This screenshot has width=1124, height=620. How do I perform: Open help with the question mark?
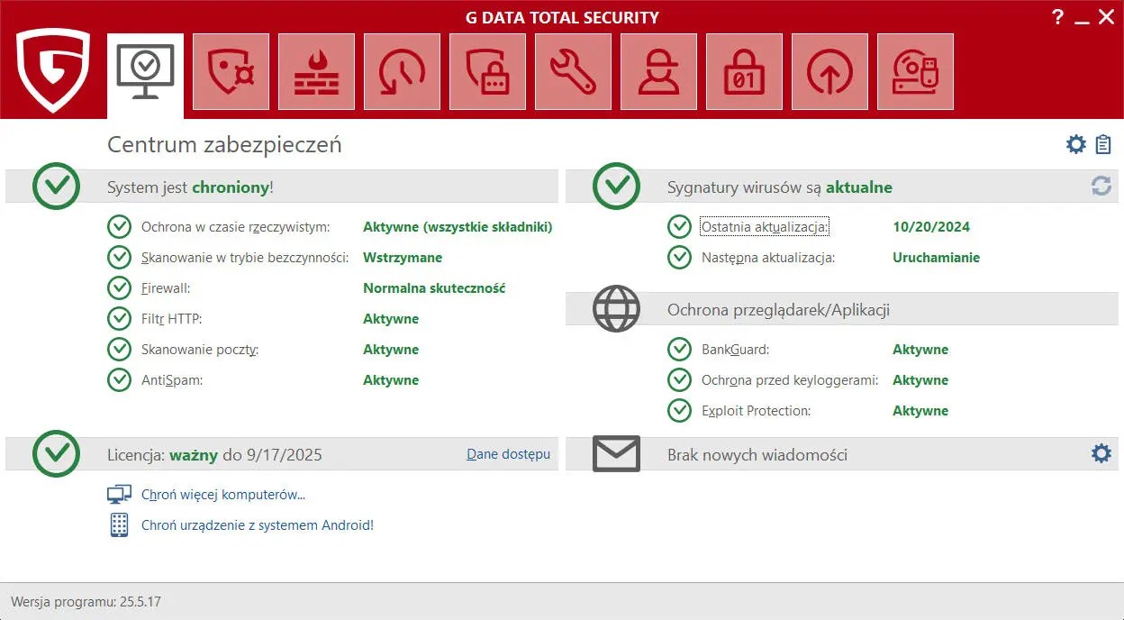point(1057,16)
